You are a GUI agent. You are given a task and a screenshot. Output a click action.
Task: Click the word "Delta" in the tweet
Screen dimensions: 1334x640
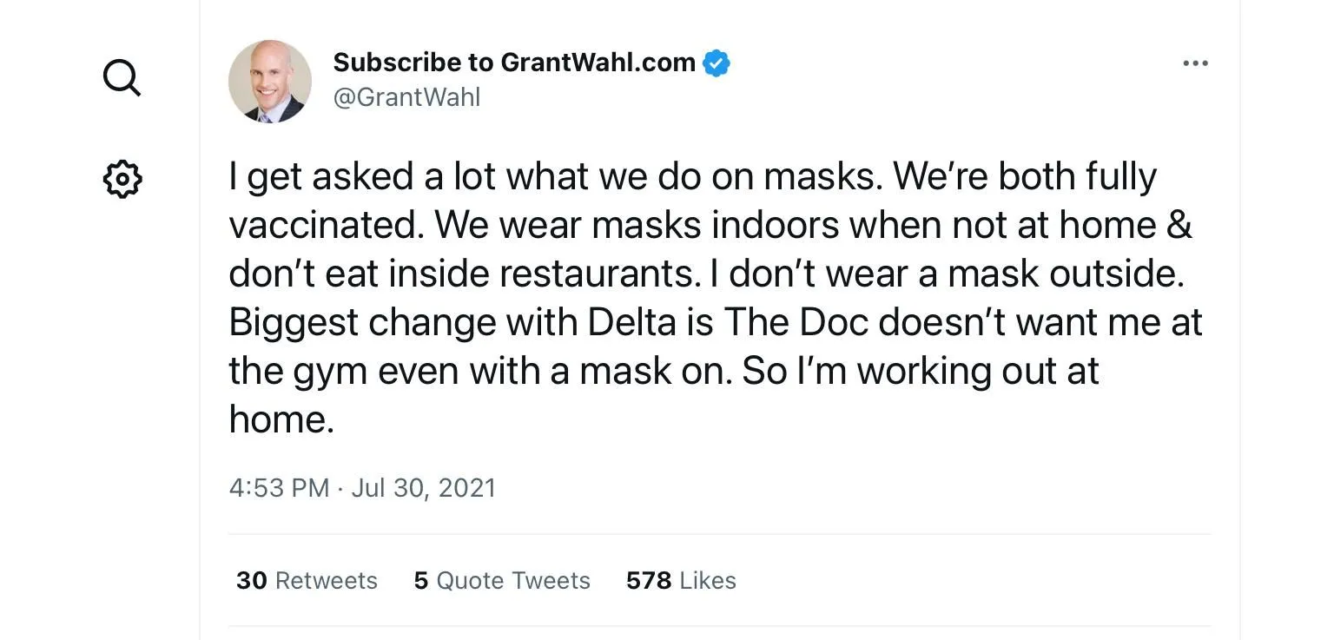[631, 322]
